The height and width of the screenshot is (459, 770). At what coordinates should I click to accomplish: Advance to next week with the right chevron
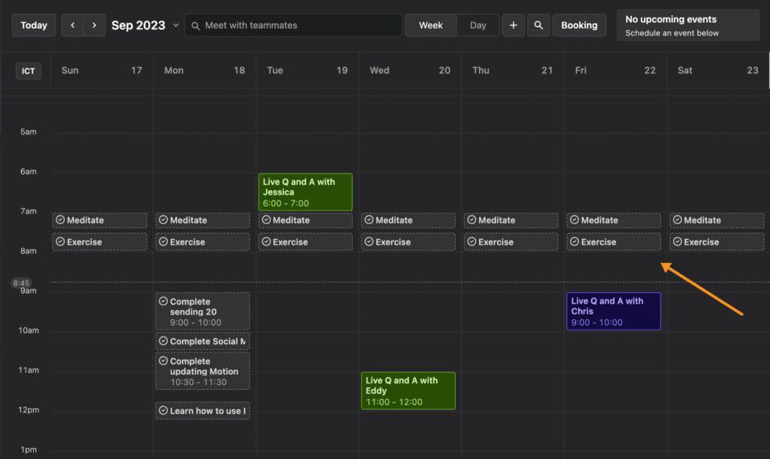(93, 25)
